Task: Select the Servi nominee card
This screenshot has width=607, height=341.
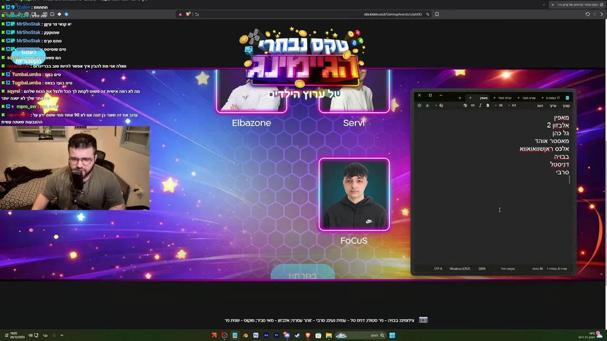Action: tap(354, 91)
